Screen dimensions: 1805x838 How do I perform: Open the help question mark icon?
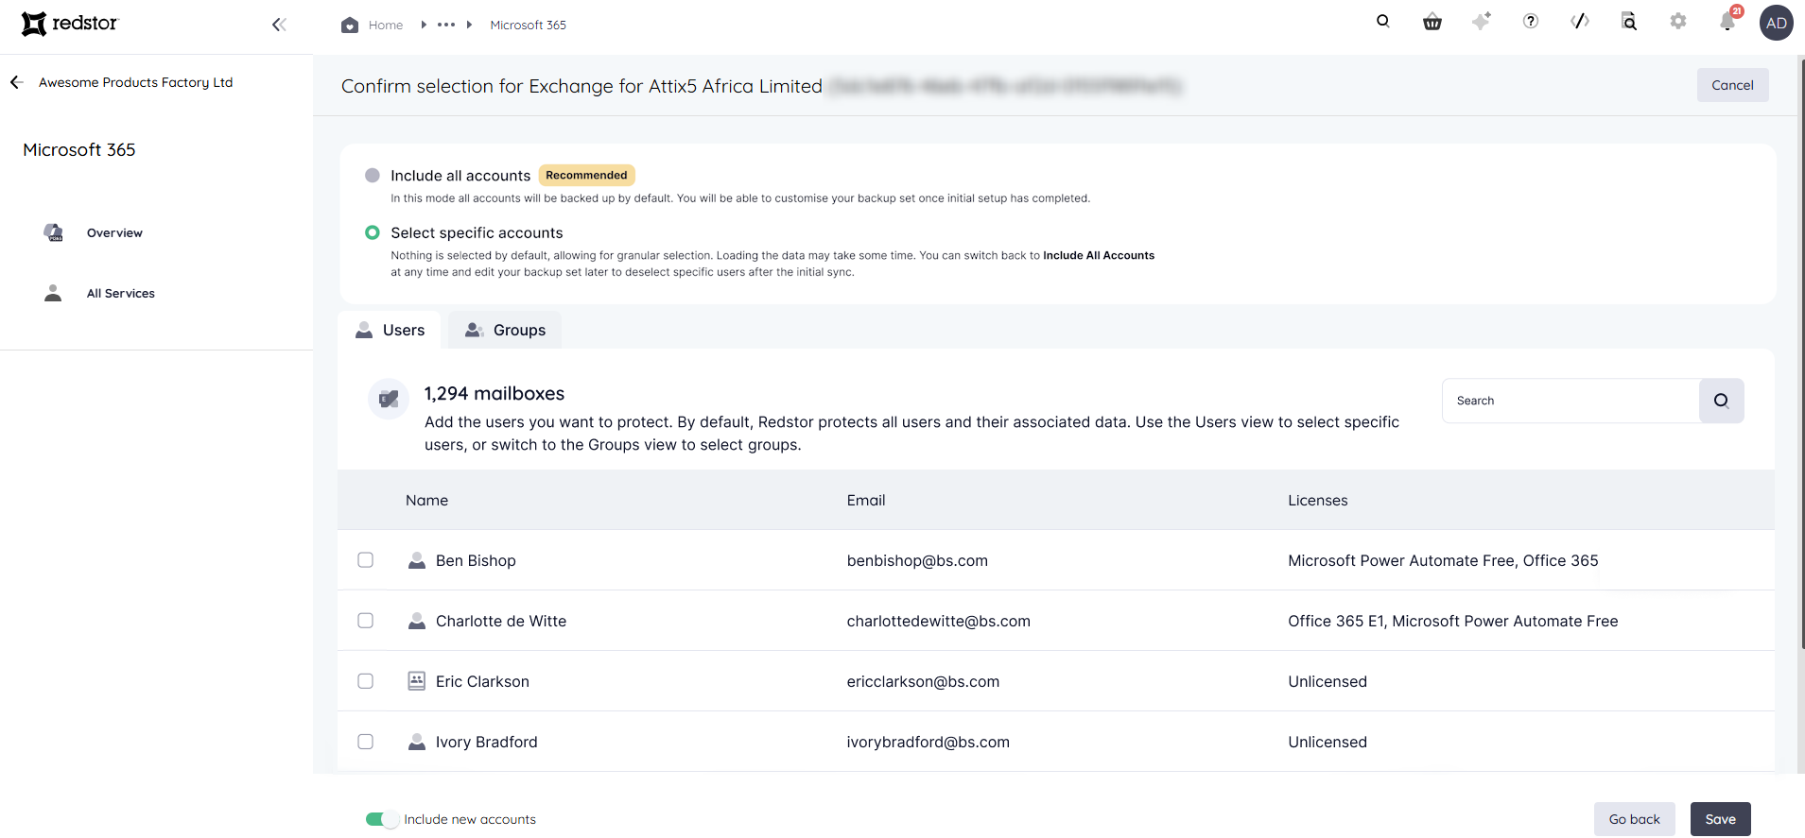(x=1531, y=21)
